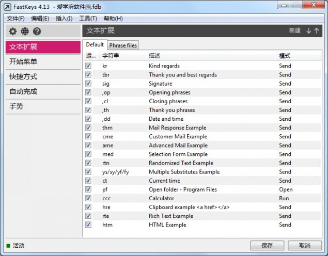328x256 pixels.
Task: Sort by the 字符串 column header
Action: pyautogui.click(x=122, y=56)
